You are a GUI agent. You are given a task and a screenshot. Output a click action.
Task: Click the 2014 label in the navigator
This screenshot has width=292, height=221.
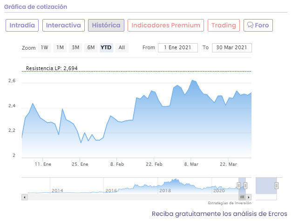pos(57,190)
